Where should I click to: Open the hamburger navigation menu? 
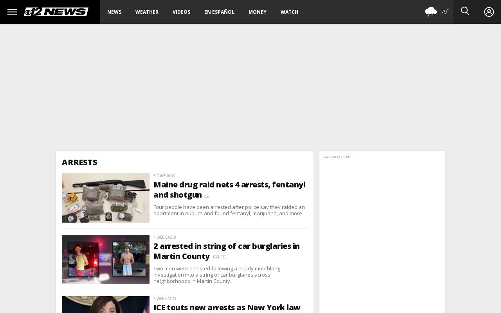coord(12,12)
